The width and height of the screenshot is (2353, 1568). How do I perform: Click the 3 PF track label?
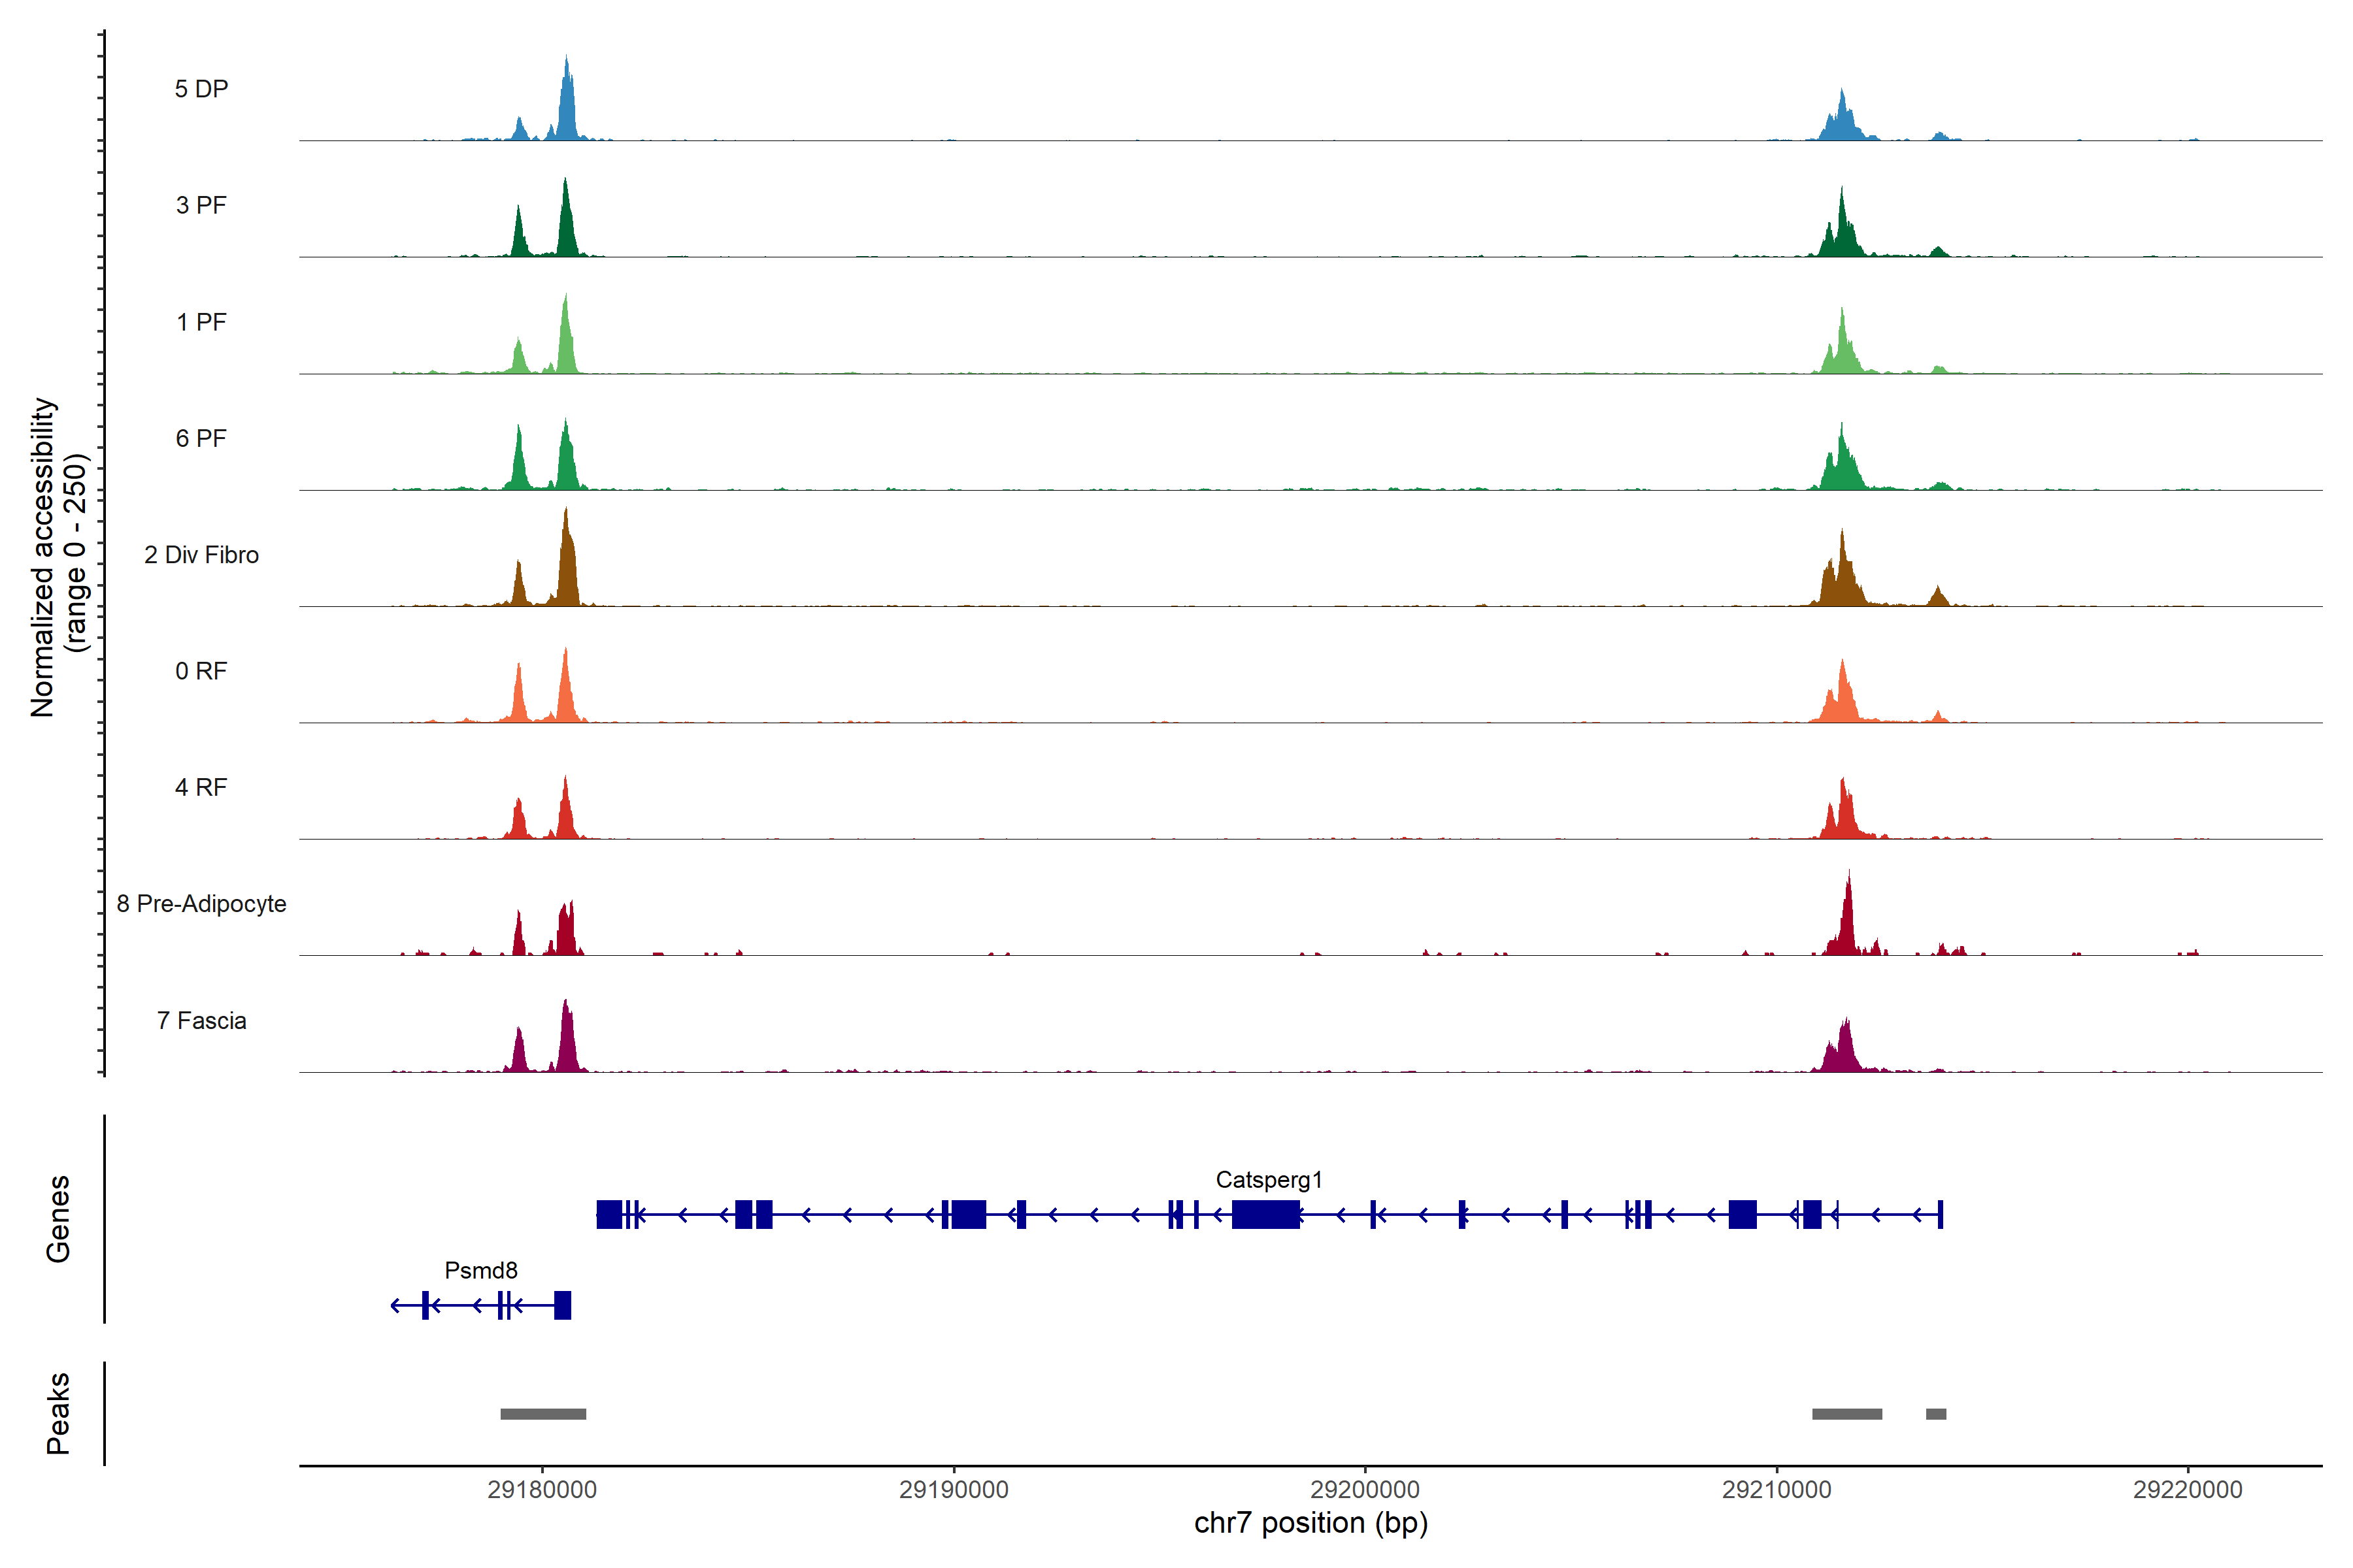(x=201, y=205)
